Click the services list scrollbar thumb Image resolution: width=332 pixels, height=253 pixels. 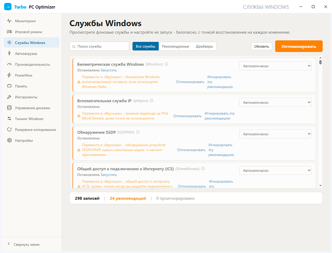tap(320, 62)
